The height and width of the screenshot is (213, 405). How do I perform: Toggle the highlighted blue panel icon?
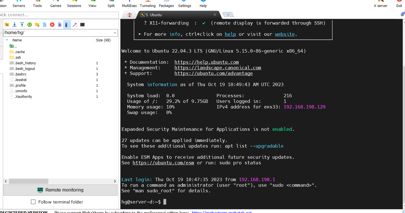click(x=67, y=25)
